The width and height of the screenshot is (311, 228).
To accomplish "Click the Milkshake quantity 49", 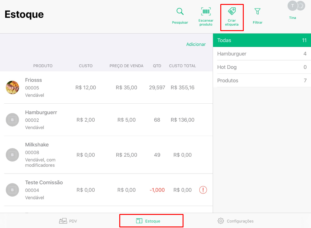I will click(x=157, y=155).
